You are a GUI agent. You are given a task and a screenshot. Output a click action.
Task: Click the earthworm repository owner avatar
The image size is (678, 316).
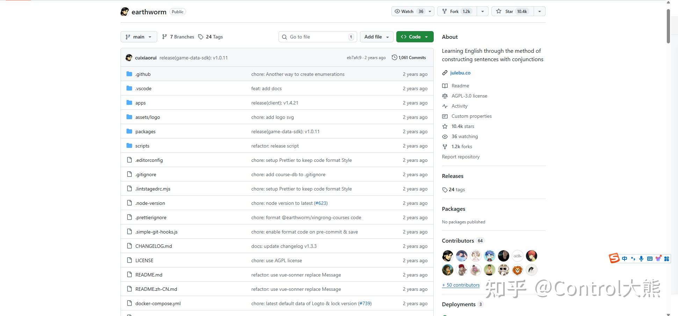[125, 12]
